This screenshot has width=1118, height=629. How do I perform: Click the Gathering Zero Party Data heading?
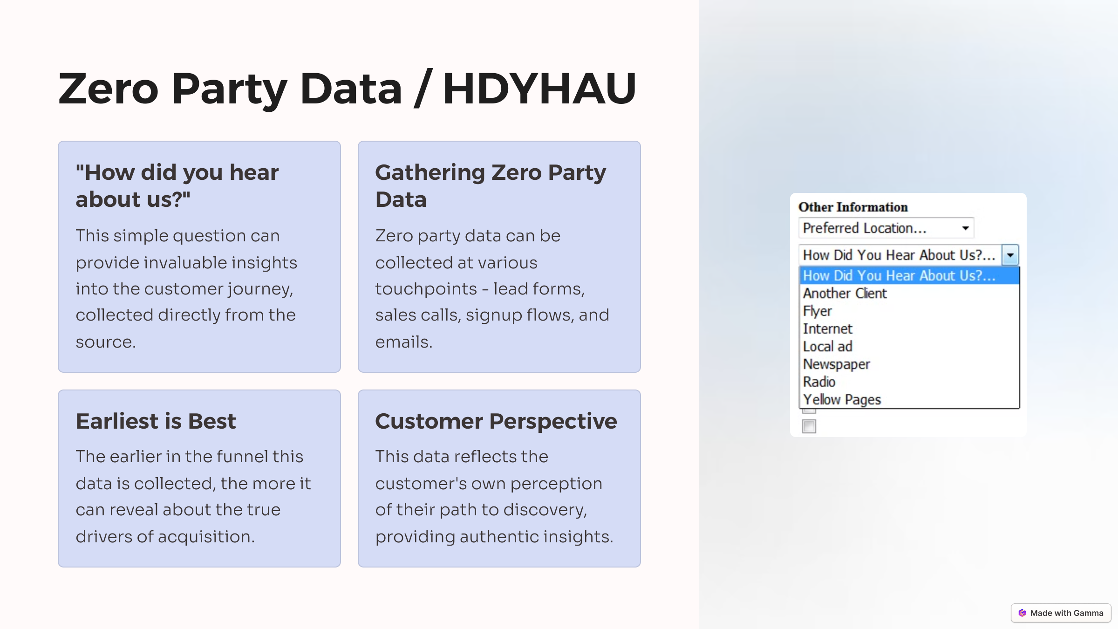pyautogui.click(x=491, y=185)
